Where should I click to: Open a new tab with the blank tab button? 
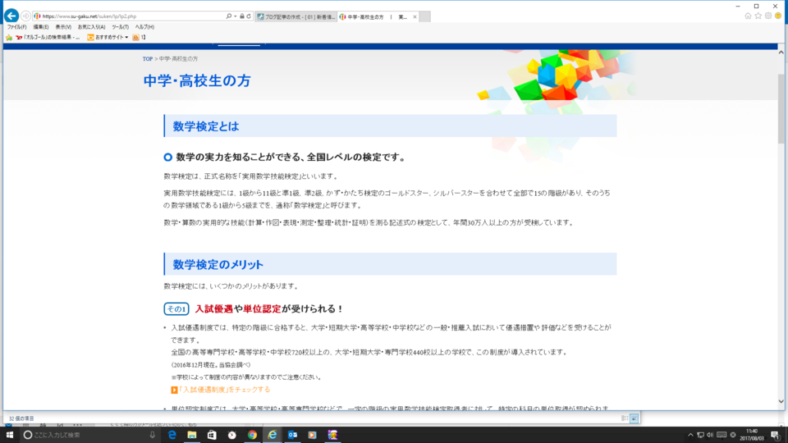point(424,17)
